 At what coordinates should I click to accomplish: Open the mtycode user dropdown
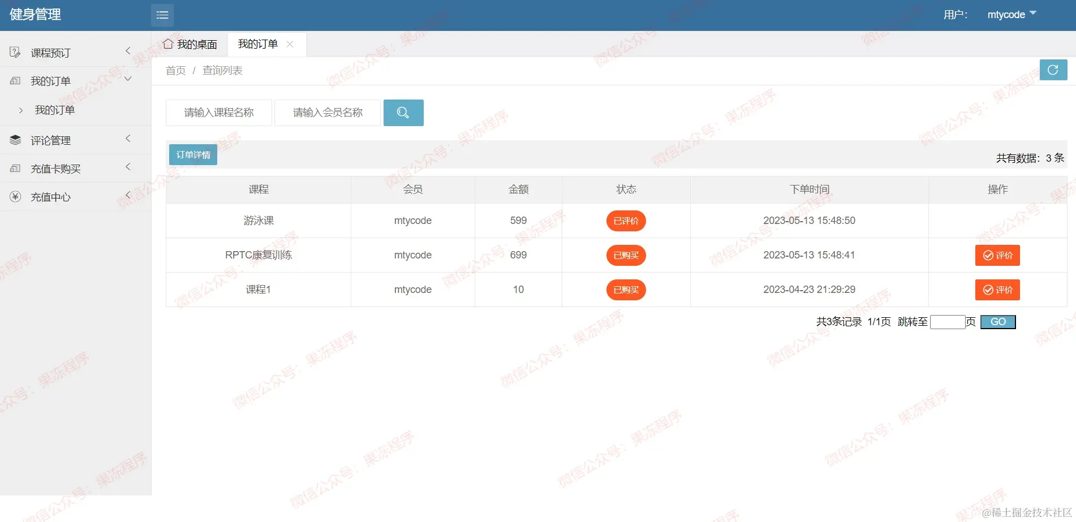1012,15
